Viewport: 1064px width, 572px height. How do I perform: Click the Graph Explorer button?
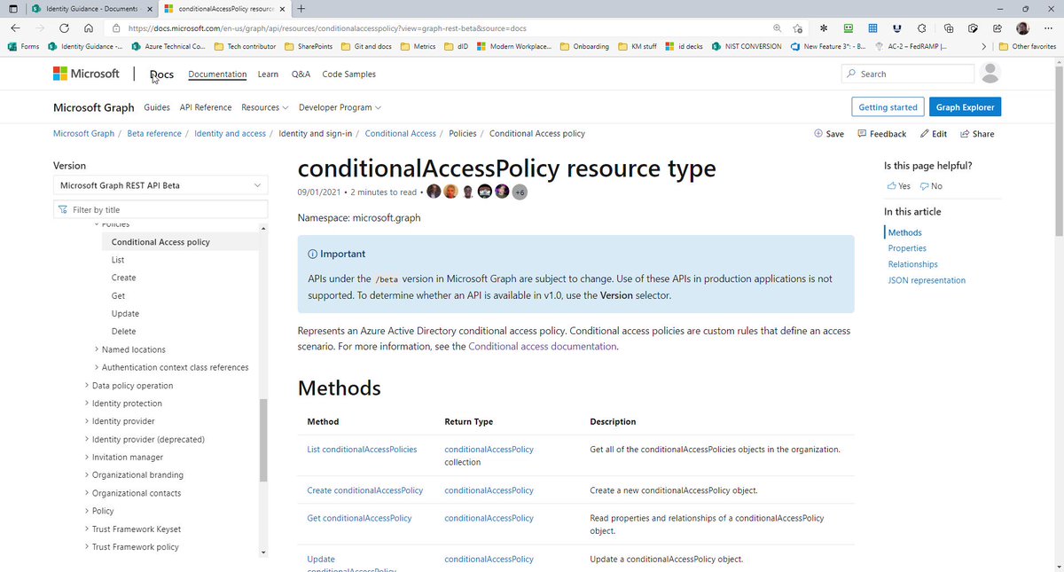coord(966,107)
